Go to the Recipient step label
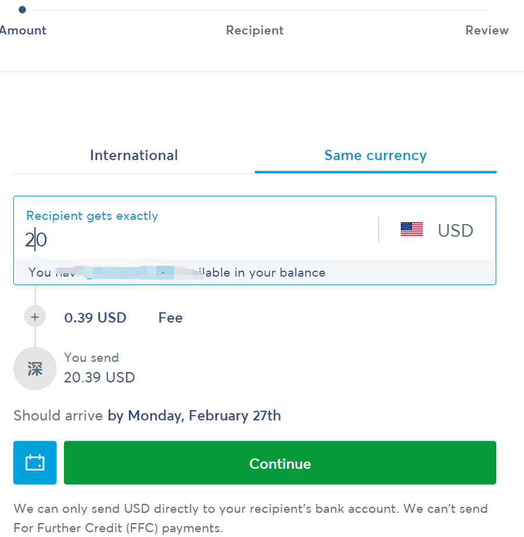Image resolution: width=524 pixels, height=537 pixels. [x=255, y=30]
